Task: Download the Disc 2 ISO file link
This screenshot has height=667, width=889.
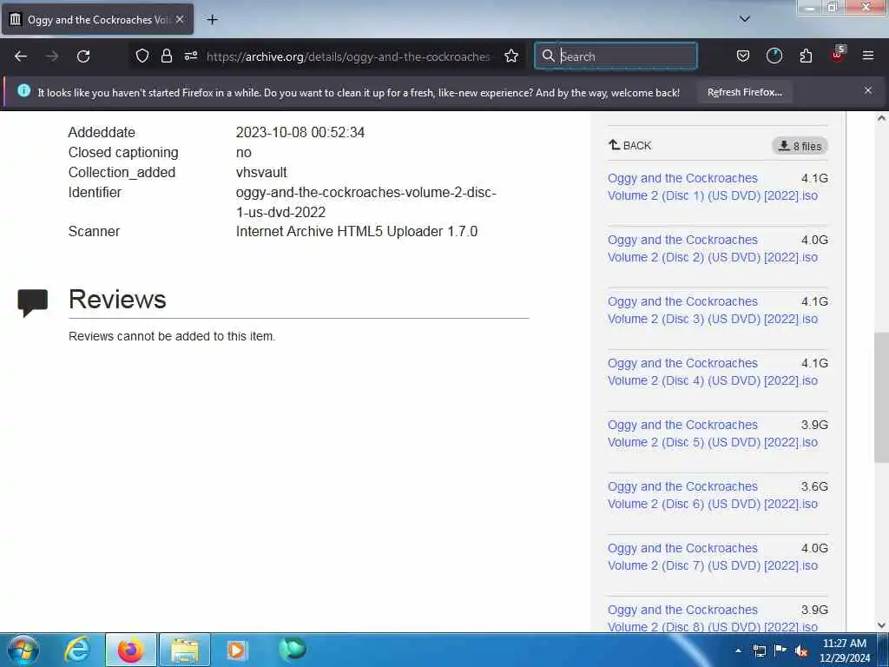Action: (713, 248)
